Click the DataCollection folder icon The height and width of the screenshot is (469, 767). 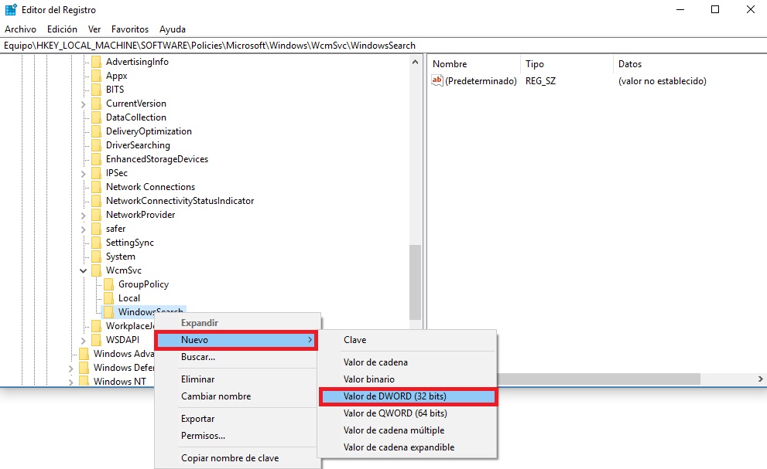[x=97, y=117]
